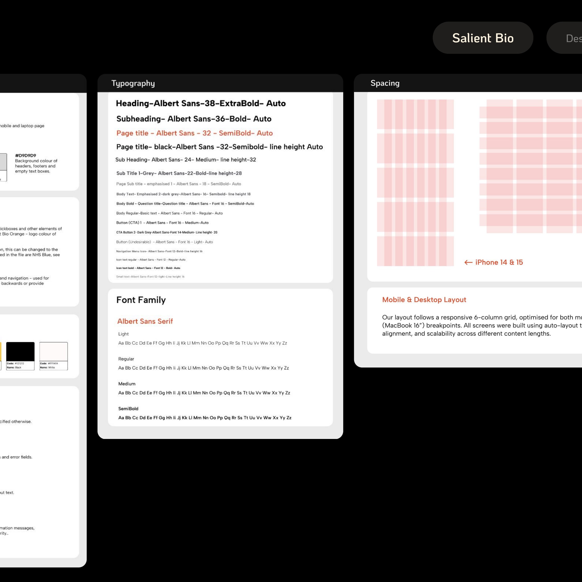Click the white #FFFAFA color swatch

click(53, 351)
